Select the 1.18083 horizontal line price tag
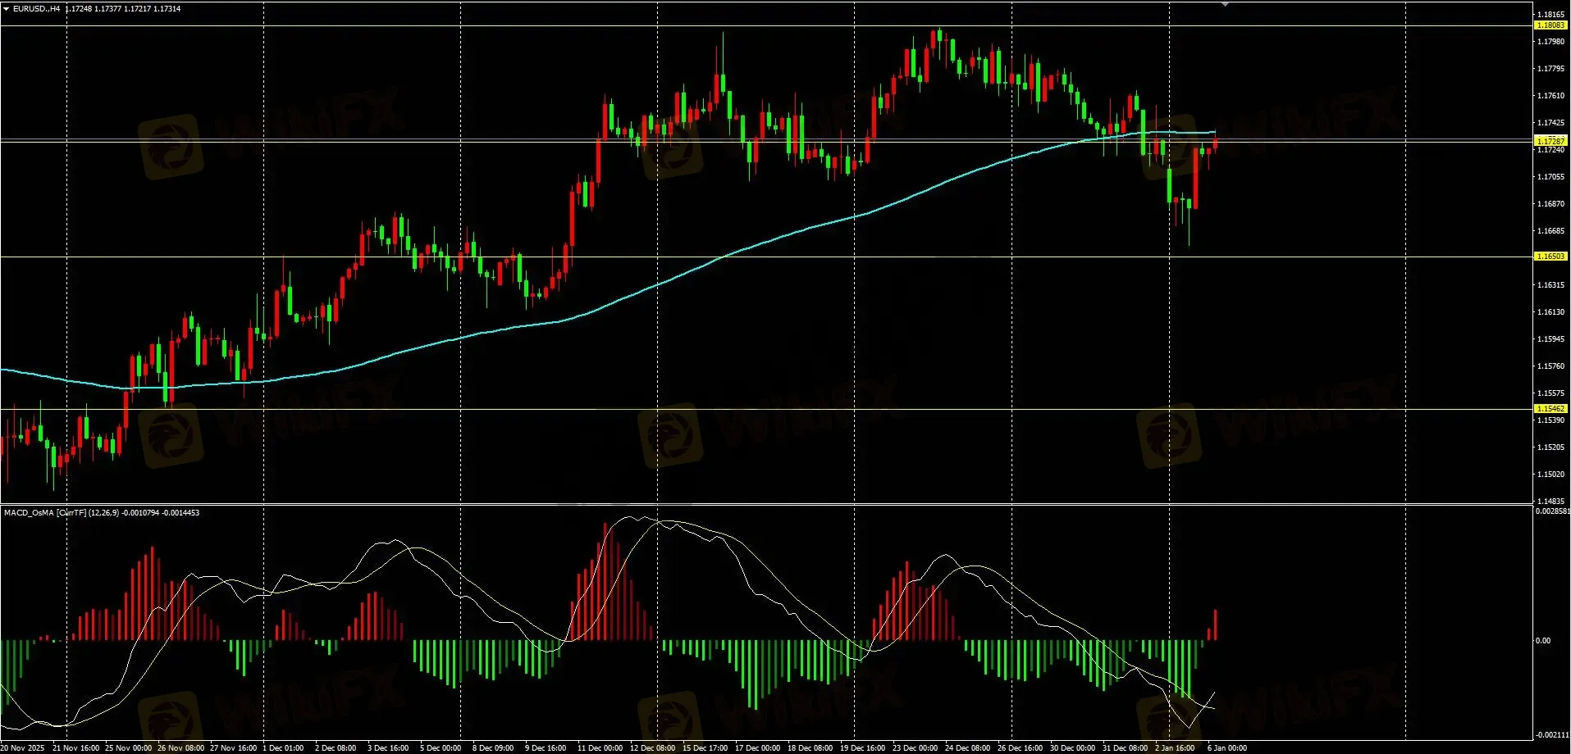1571x754 pixels. [1550, 25]
